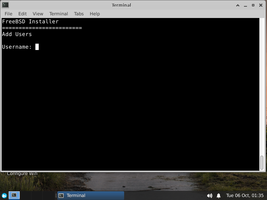Open the Terminal menu in menu bar
Screen dimensions: 267x200
[x=59, y=14]
